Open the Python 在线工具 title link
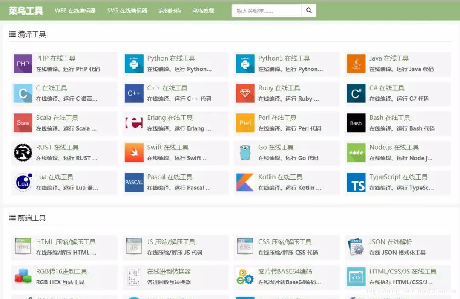Screen dimensions: 460x299 (171, 58)
